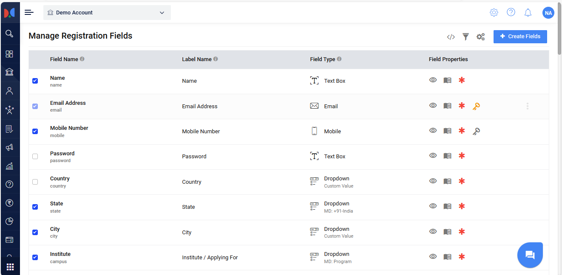Open the notifications bell
Viewport: 562px width, 275px height.
[528, 13]
